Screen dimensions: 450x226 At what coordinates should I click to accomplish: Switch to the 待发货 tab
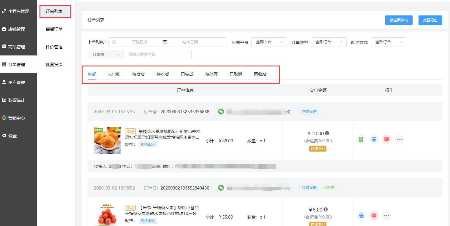pyautogui.click(x=138, y=74)
